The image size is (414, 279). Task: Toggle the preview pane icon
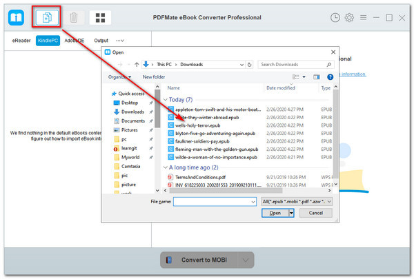coord(316,77)
